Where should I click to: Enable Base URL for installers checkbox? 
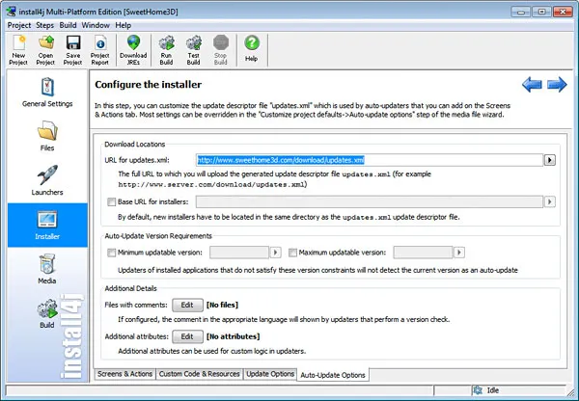(111, 201)
